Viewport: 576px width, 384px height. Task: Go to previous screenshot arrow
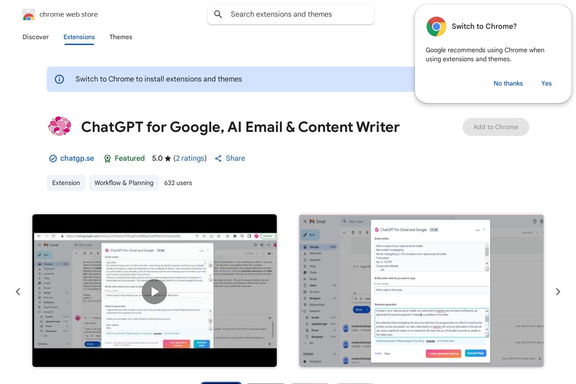pyautogui.click(x=18, y=292)
